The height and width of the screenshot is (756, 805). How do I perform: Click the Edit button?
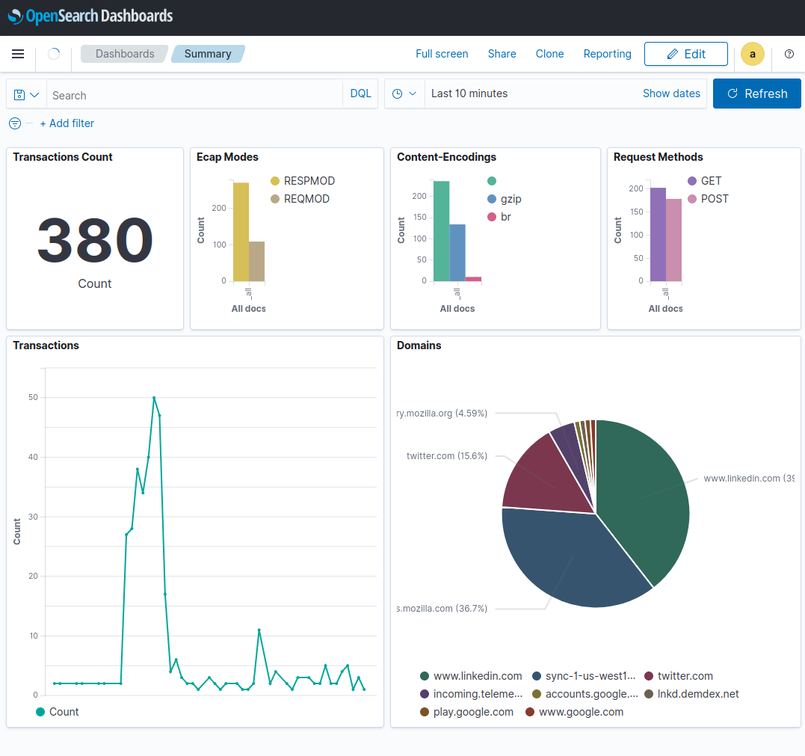tap(686, 54)
